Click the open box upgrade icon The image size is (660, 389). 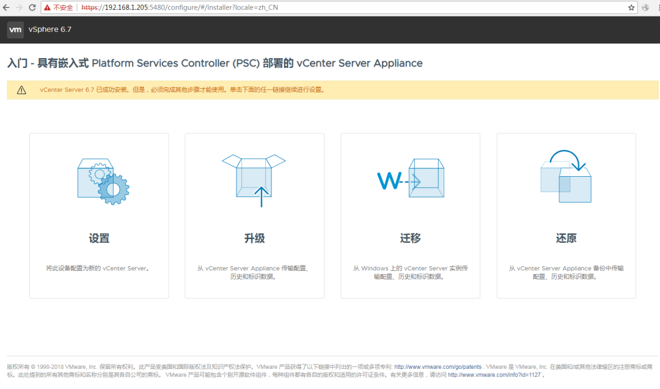coord(254,180)
